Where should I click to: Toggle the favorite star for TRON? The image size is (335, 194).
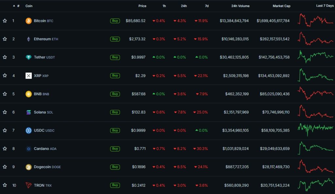(5, 185)
